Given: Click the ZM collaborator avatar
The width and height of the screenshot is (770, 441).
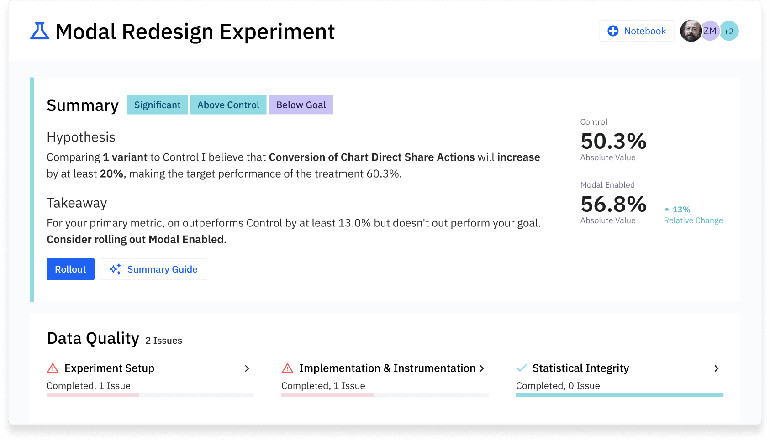Looking at the screenshot, I should pos(710,31).
